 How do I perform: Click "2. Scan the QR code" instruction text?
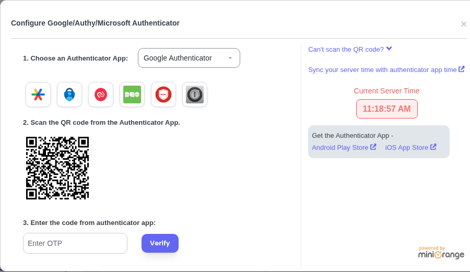click(x=102, y=123)
